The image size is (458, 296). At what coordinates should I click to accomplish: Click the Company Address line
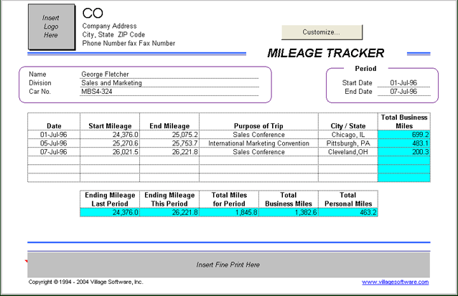click(x=110, y=27)
